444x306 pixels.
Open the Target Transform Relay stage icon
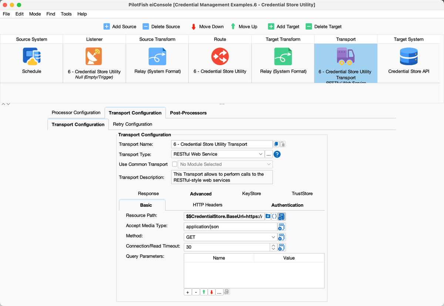coord(283,56)
